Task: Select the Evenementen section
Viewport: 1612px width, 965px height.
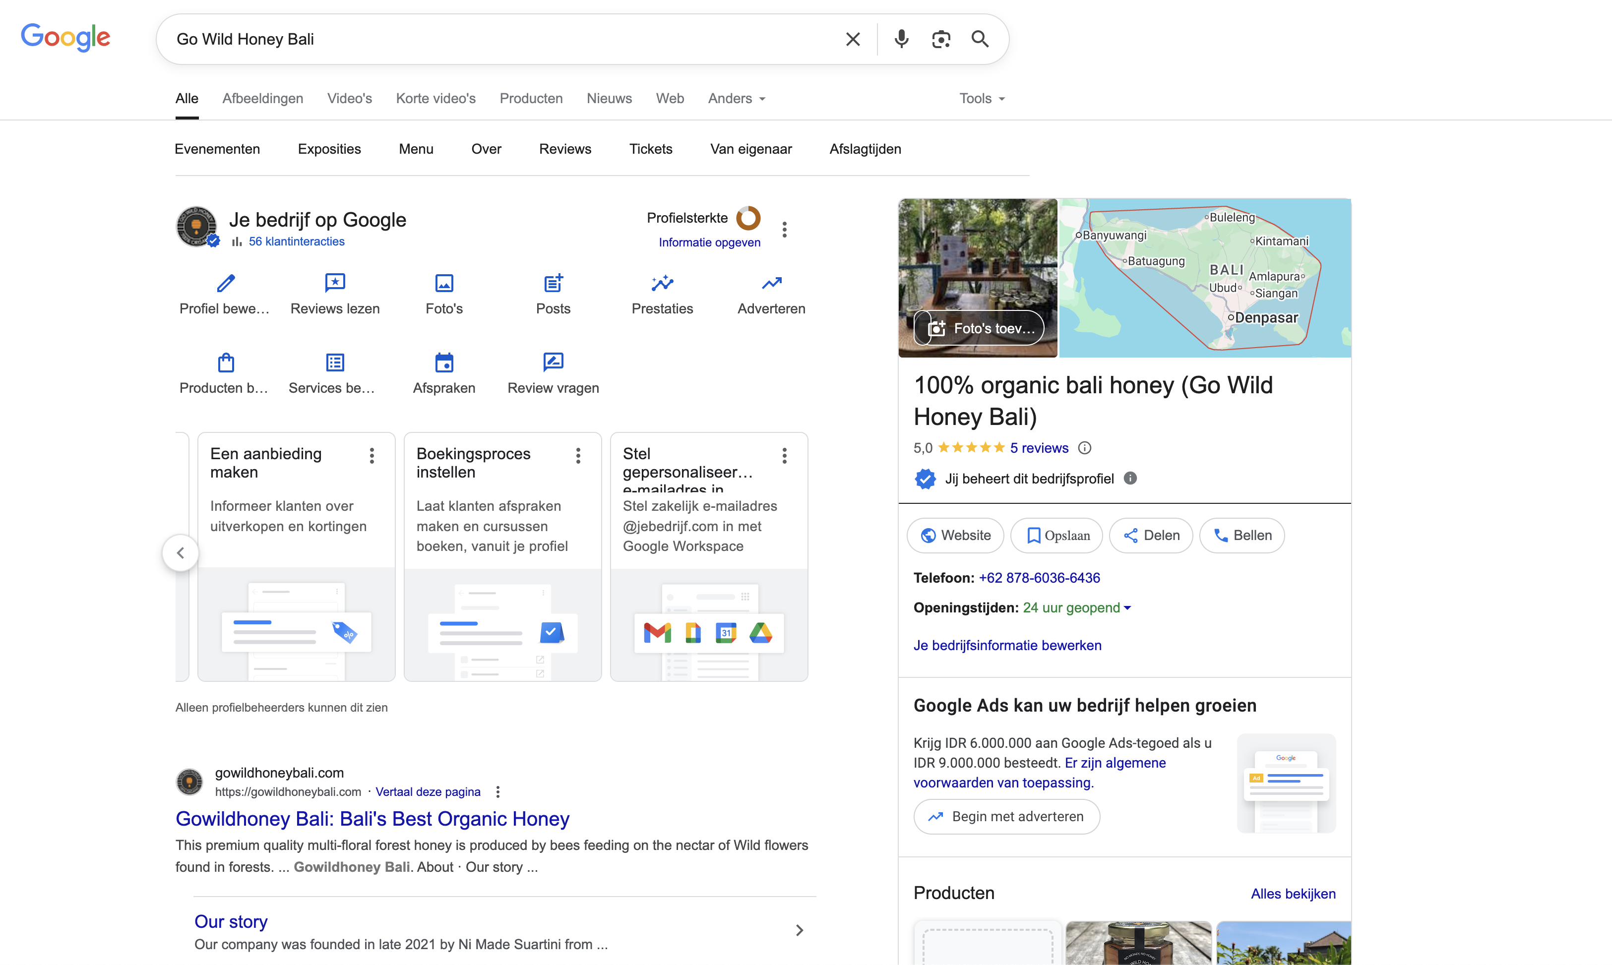Action: pos(217,149)
